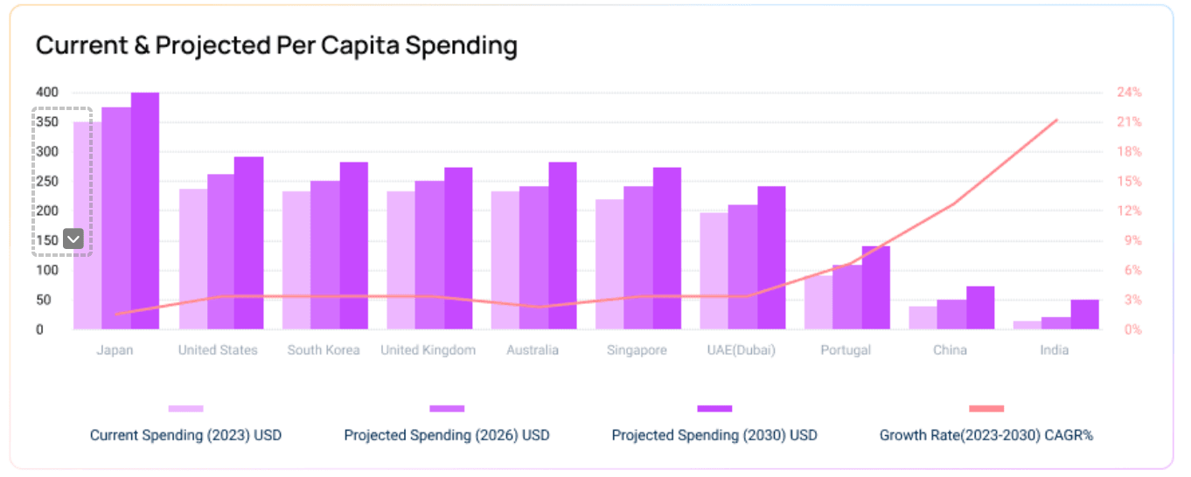Click the South Korea x-axis label
Screen dimensions: 1191x477
pyautogui.click(x=324, y=350)
